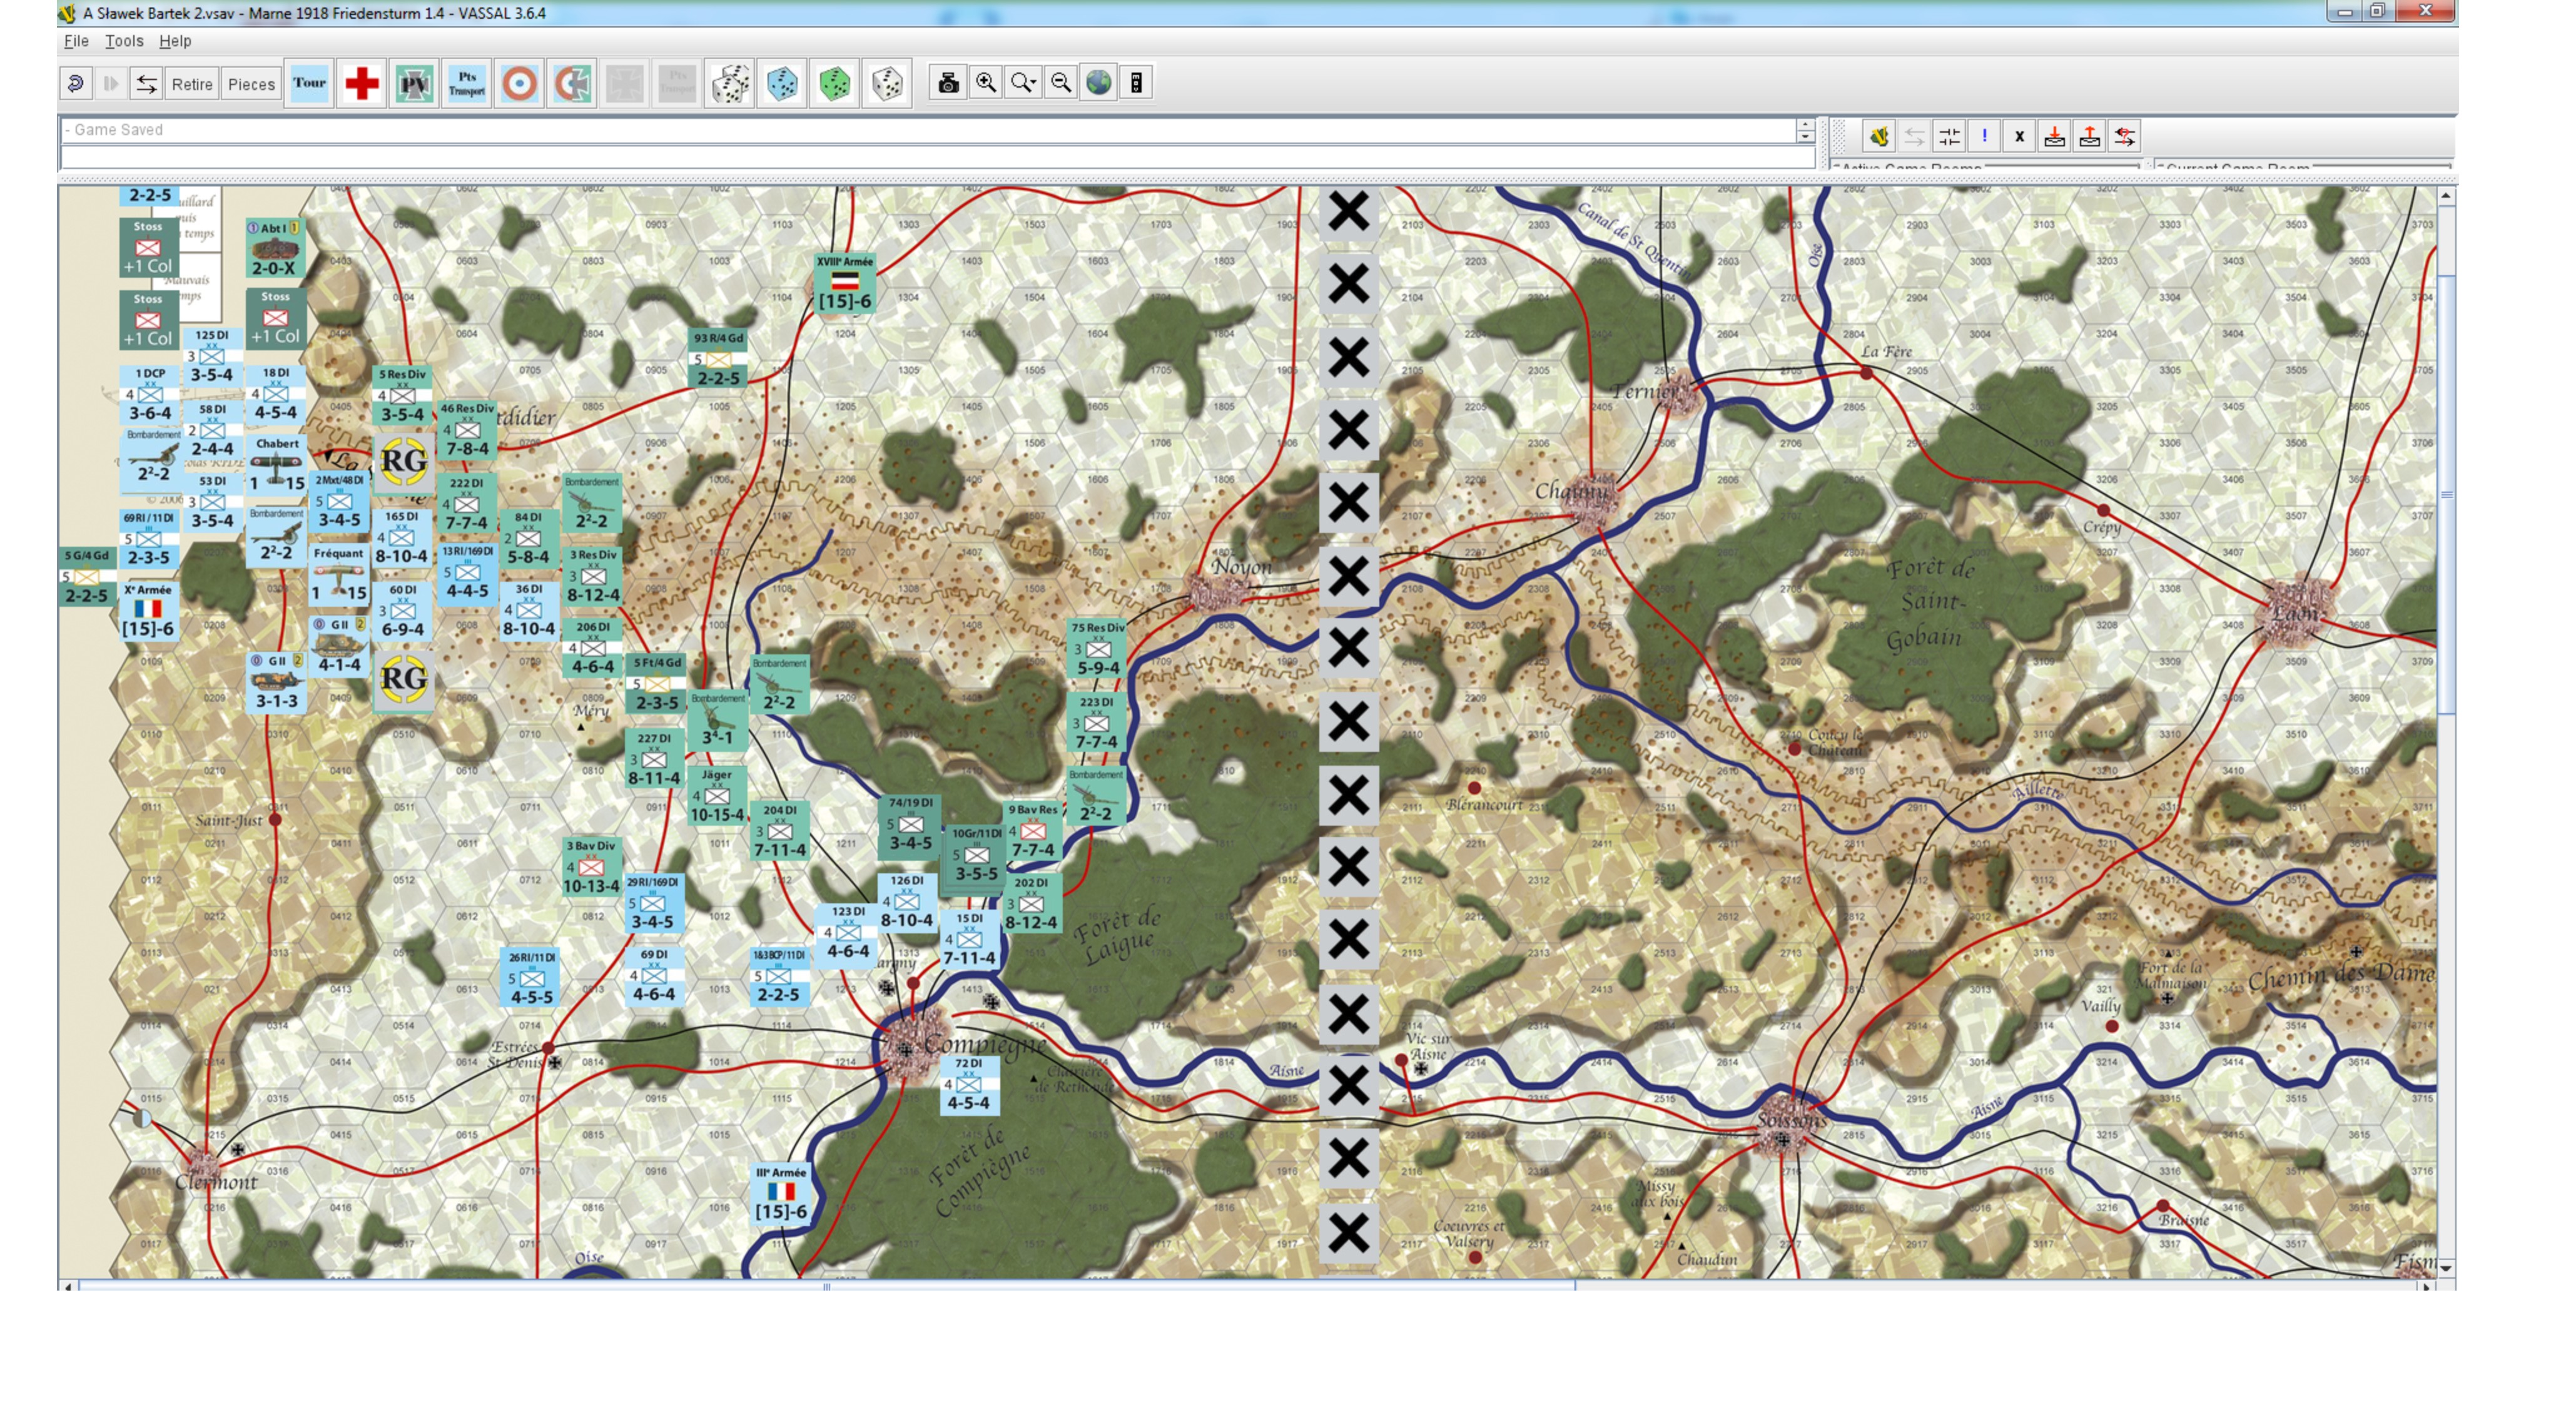This screenshot has height=1405, width=2576.
Task: Select the XVIII Armée headquarters counter
Action: pos(845,284)
